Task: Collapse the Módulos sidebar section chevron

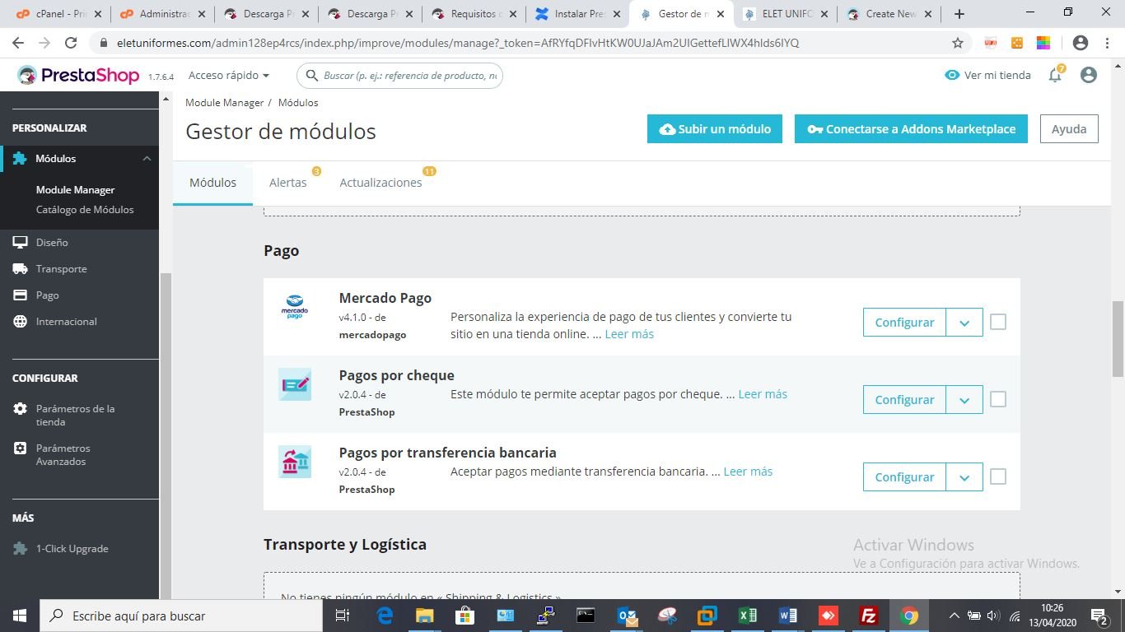Action: (x=147, y=159)
